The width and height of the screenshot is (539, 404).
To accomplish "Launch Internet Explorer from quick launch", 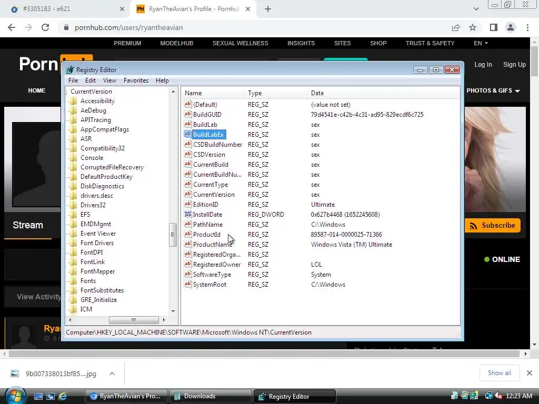I will tap(63, 396).
